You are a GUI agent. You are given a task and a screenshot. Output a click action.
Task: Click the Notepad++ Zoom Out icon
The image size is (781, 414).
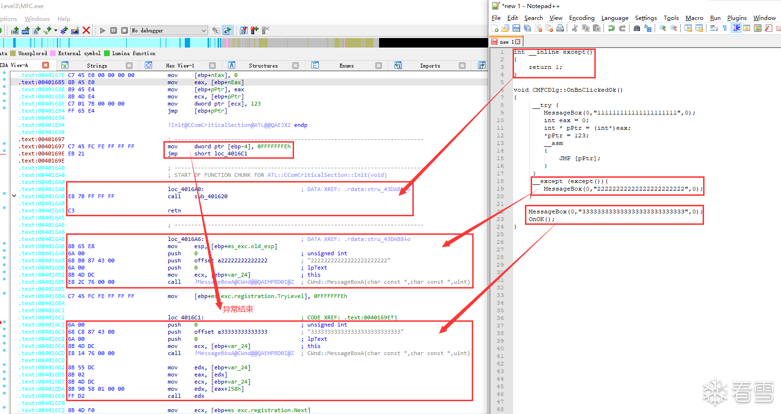[674, 28]
